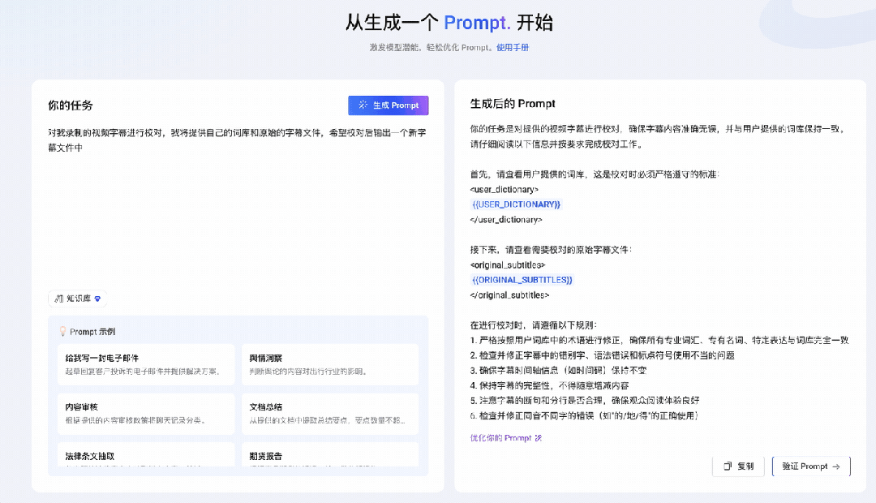This screenshot has height=503, width=876.
Task: Open the 优化你的 Prompt link
Action: 505,437
